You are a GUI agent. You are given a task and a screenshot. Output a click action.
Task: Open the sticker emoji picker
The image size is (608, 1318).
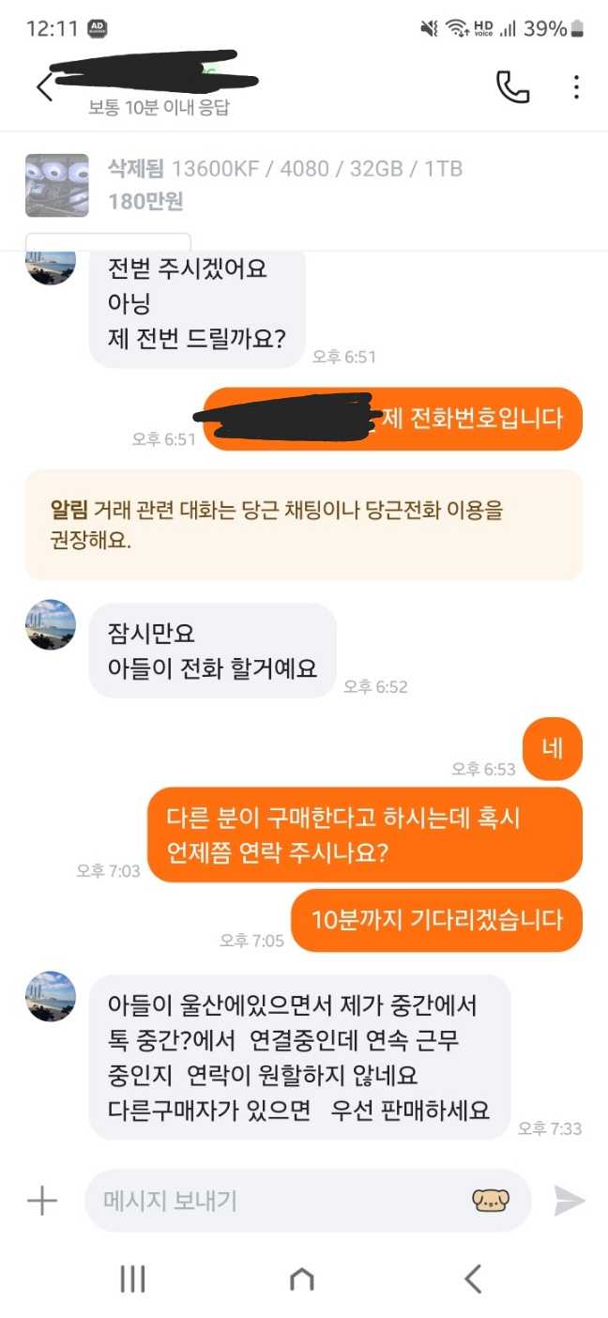click(490, 1200)
